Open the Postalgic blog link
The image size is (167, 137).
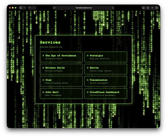point(106,57)
